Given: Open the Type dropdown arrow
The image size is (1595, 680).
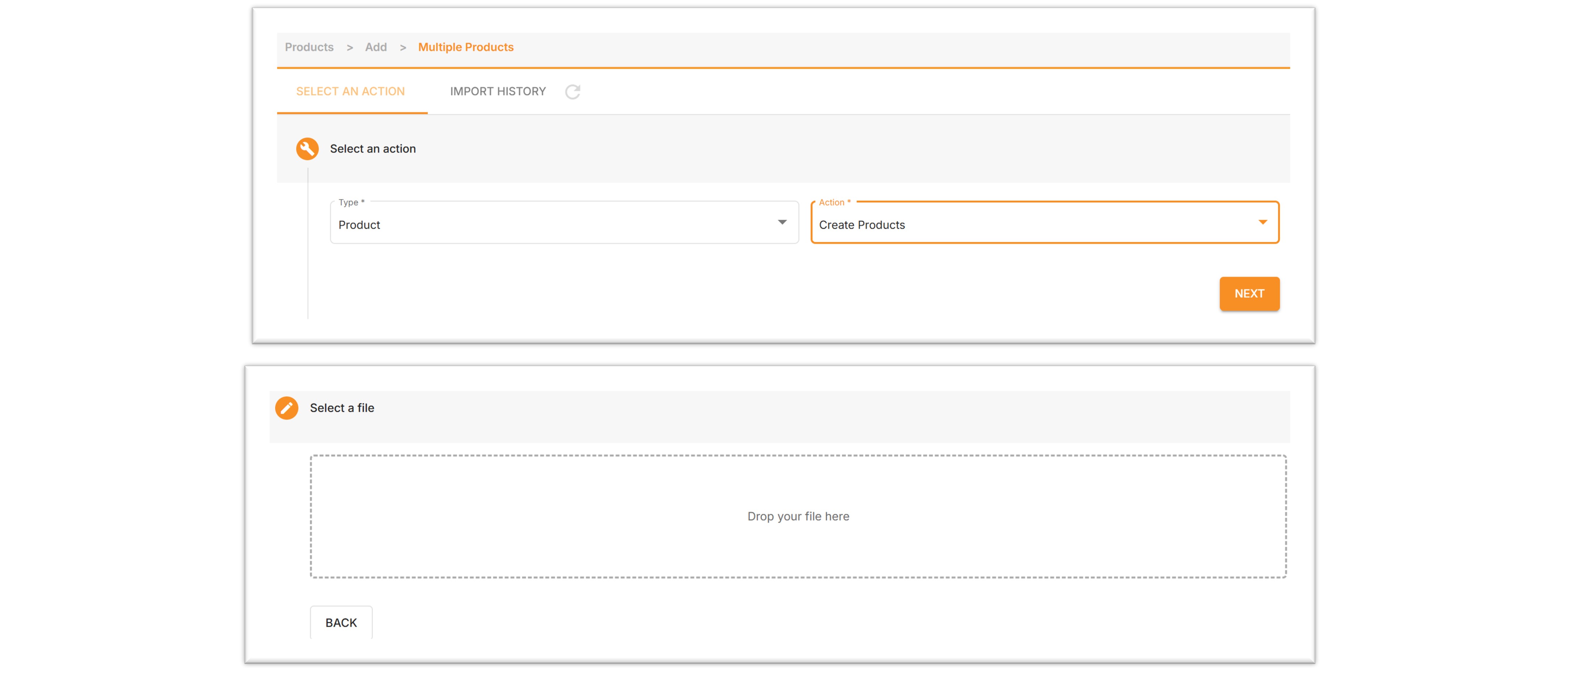Looking at the screenshot, I should pyautogui.click(x=782, y=222).
